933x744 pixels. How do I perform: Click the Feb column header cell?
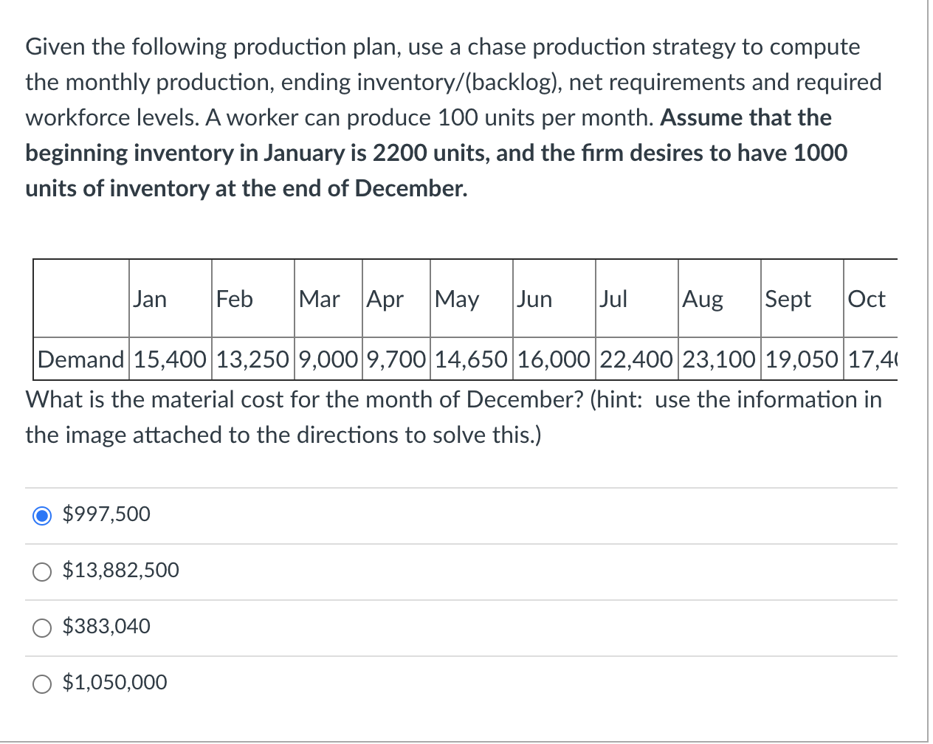point(252,299)
